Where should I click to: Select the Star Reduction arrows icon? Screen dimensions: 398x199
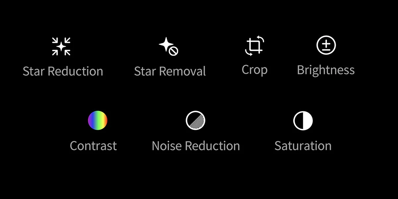pyautogui.click(x=61, y=46)
